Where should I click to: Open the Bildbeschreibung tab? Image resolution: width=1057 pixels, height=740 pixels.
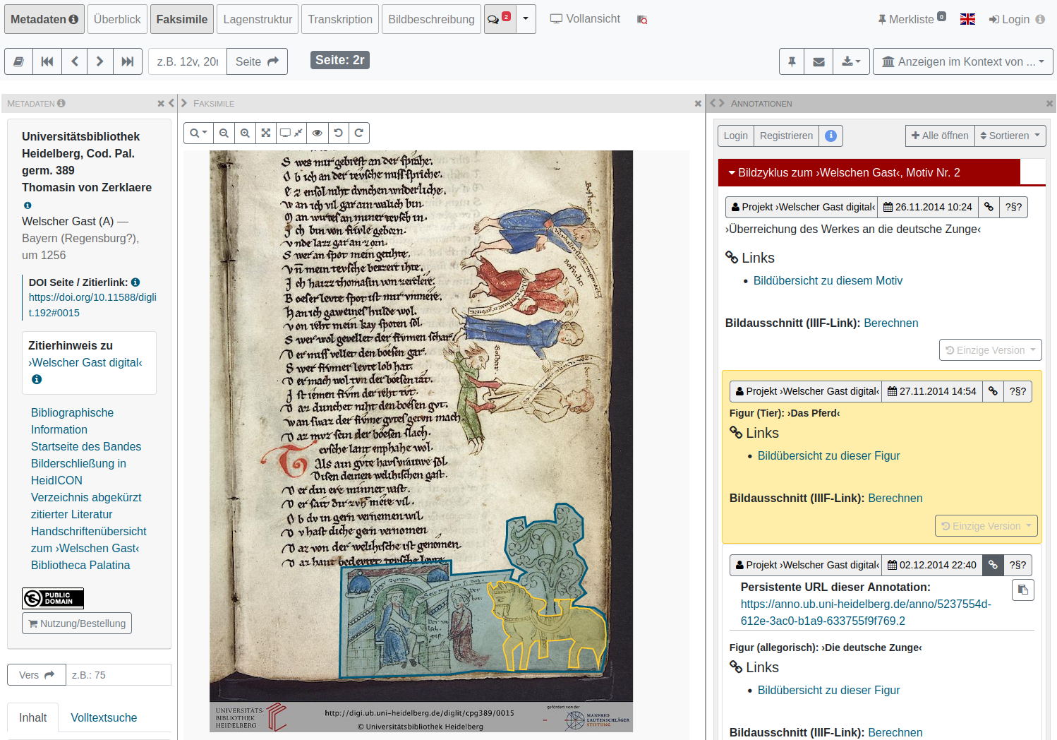pos(431,19)
